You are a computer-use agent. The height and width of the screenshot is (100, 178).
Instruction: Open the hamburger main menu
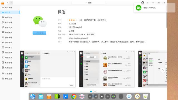[x=147, y=2]
